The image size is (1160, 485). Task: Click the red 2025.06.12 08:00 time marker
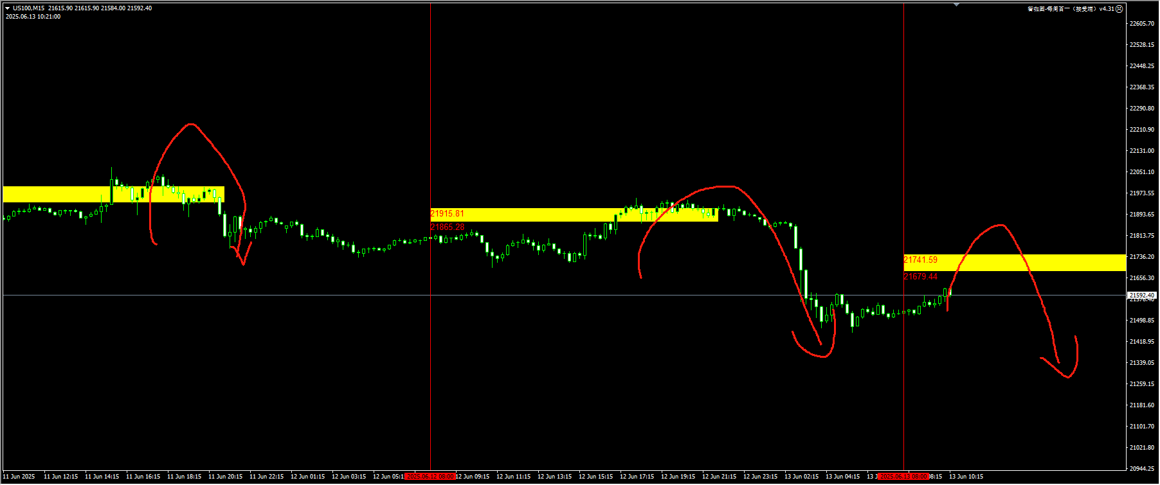click(x=431, y=477)
